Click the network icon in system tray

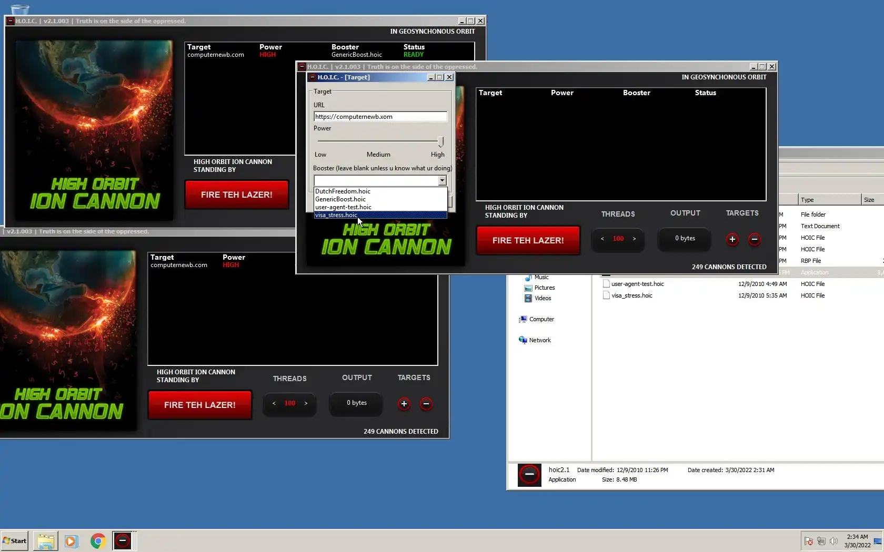coord(821,541)
